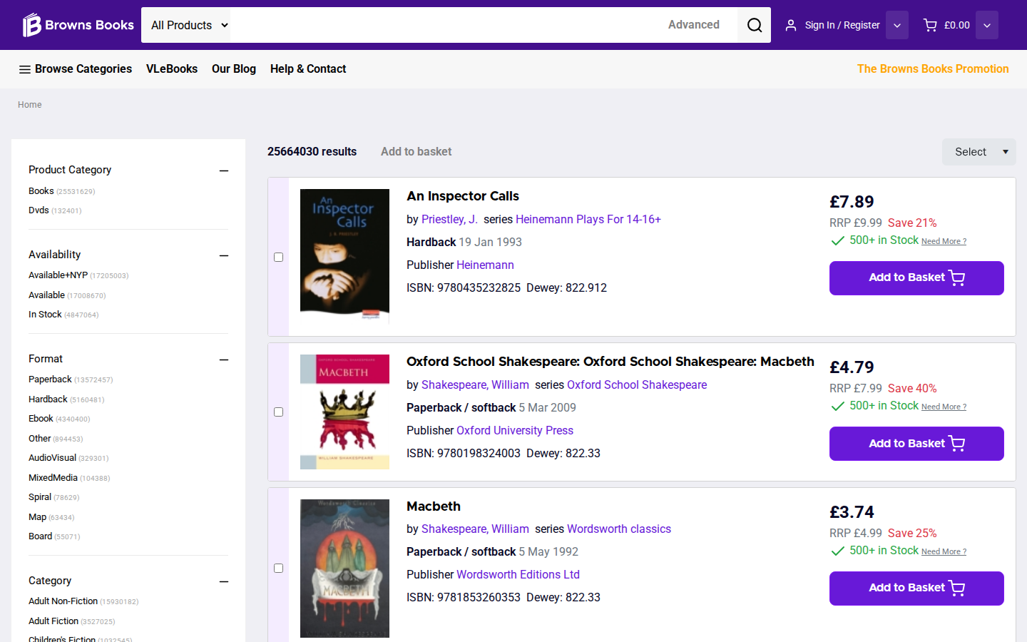Filter by Adult Fiction category

53,621
